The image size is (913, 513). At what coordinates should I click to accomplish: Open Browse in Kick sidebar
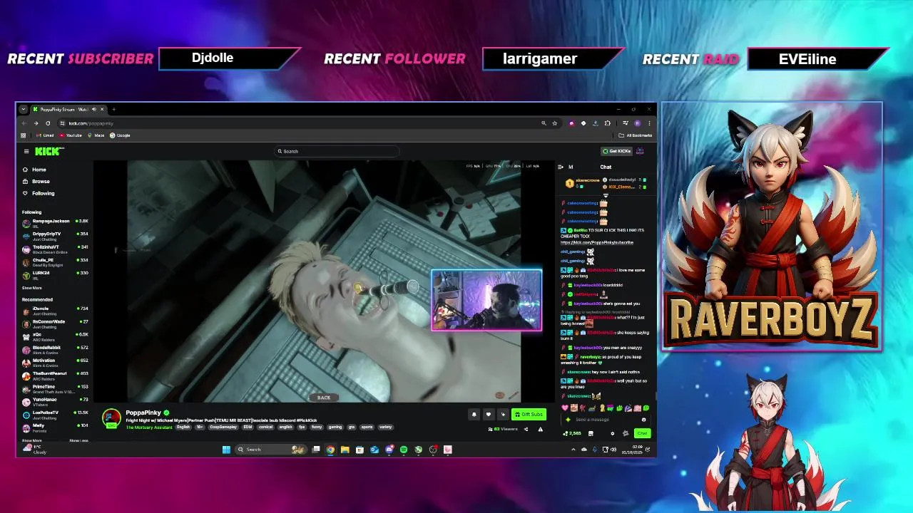tap(36, 181)
